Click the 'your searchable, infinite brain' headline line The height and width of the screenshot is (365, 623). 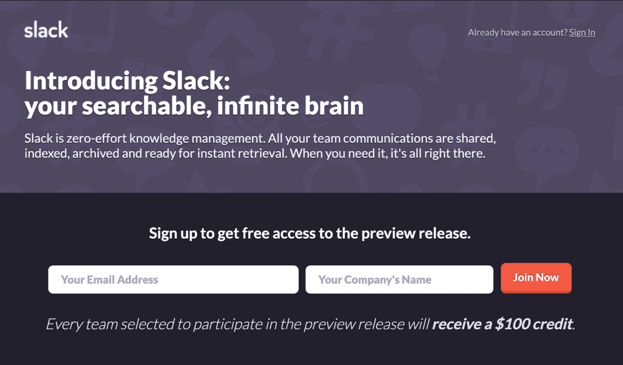pos(194,106)
